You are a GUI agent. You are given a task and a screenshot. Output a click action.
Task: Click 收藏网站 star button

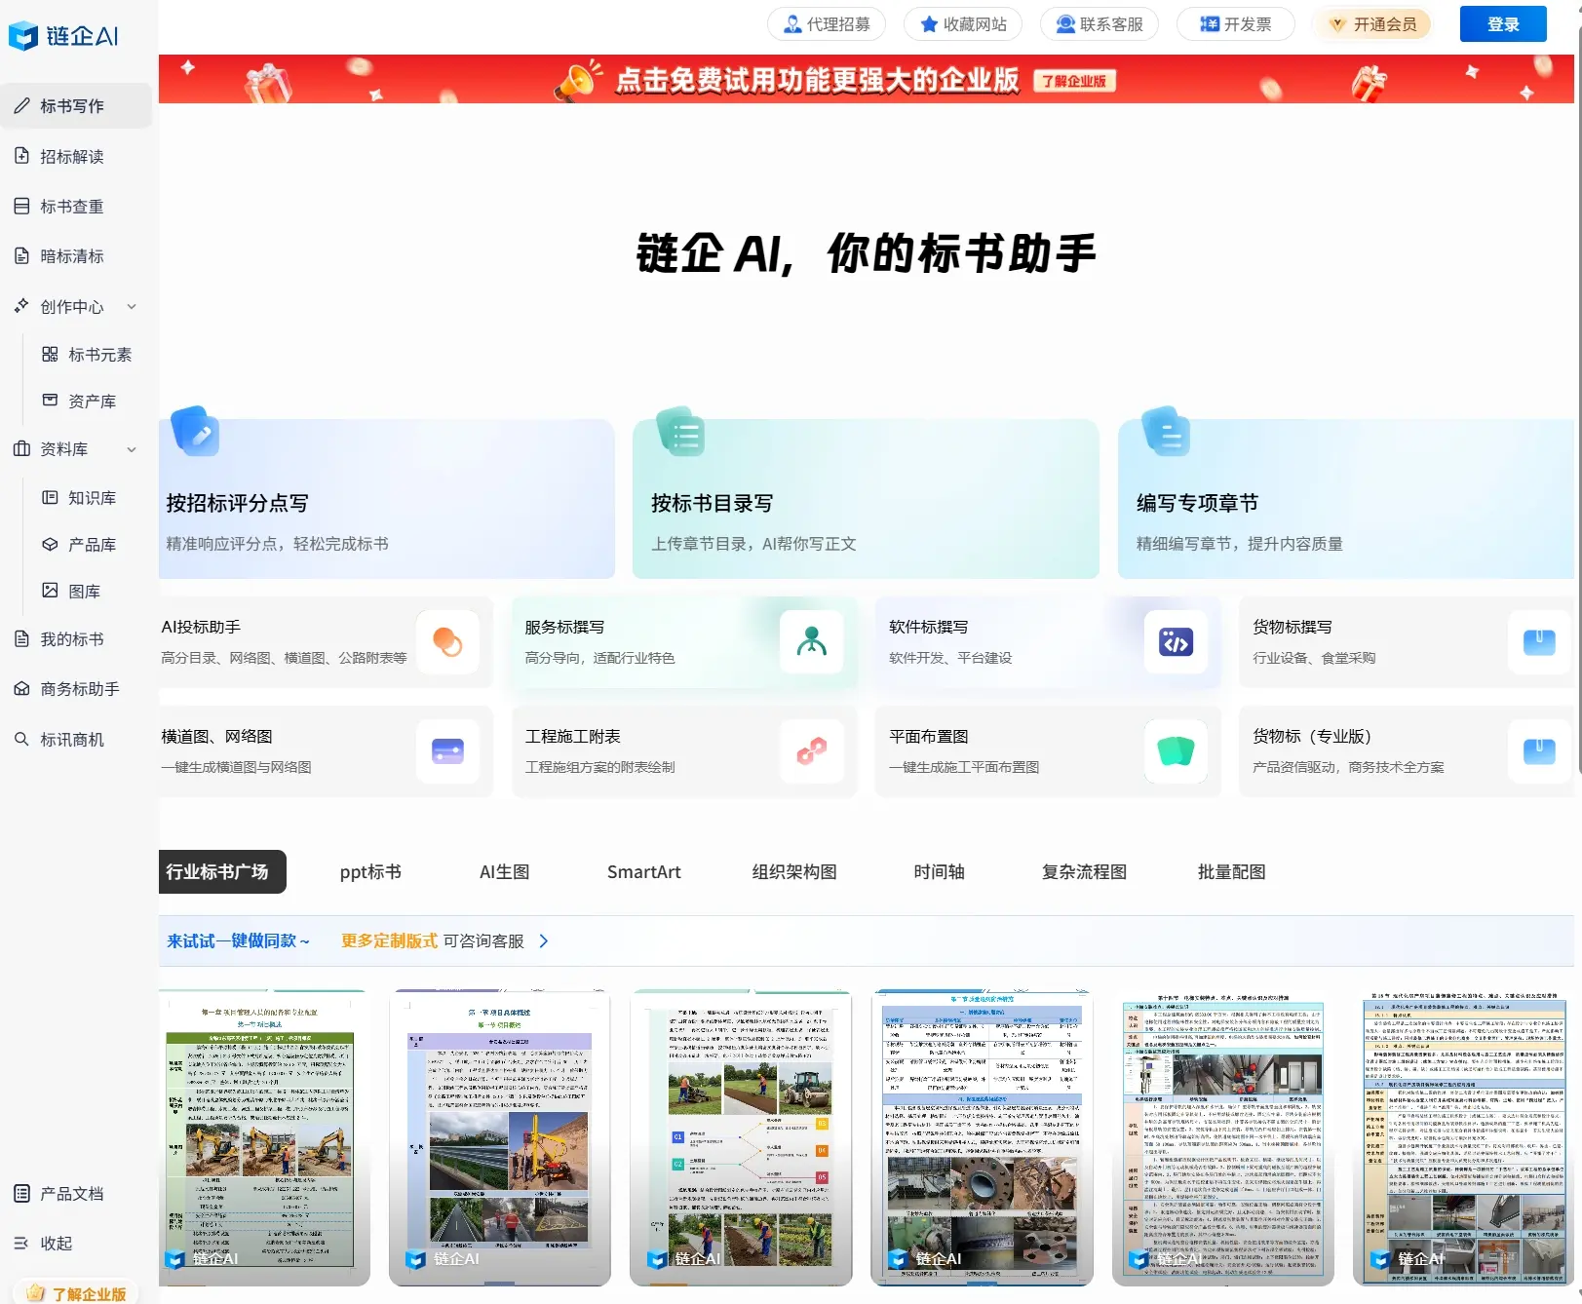click(x=963, y=24)
